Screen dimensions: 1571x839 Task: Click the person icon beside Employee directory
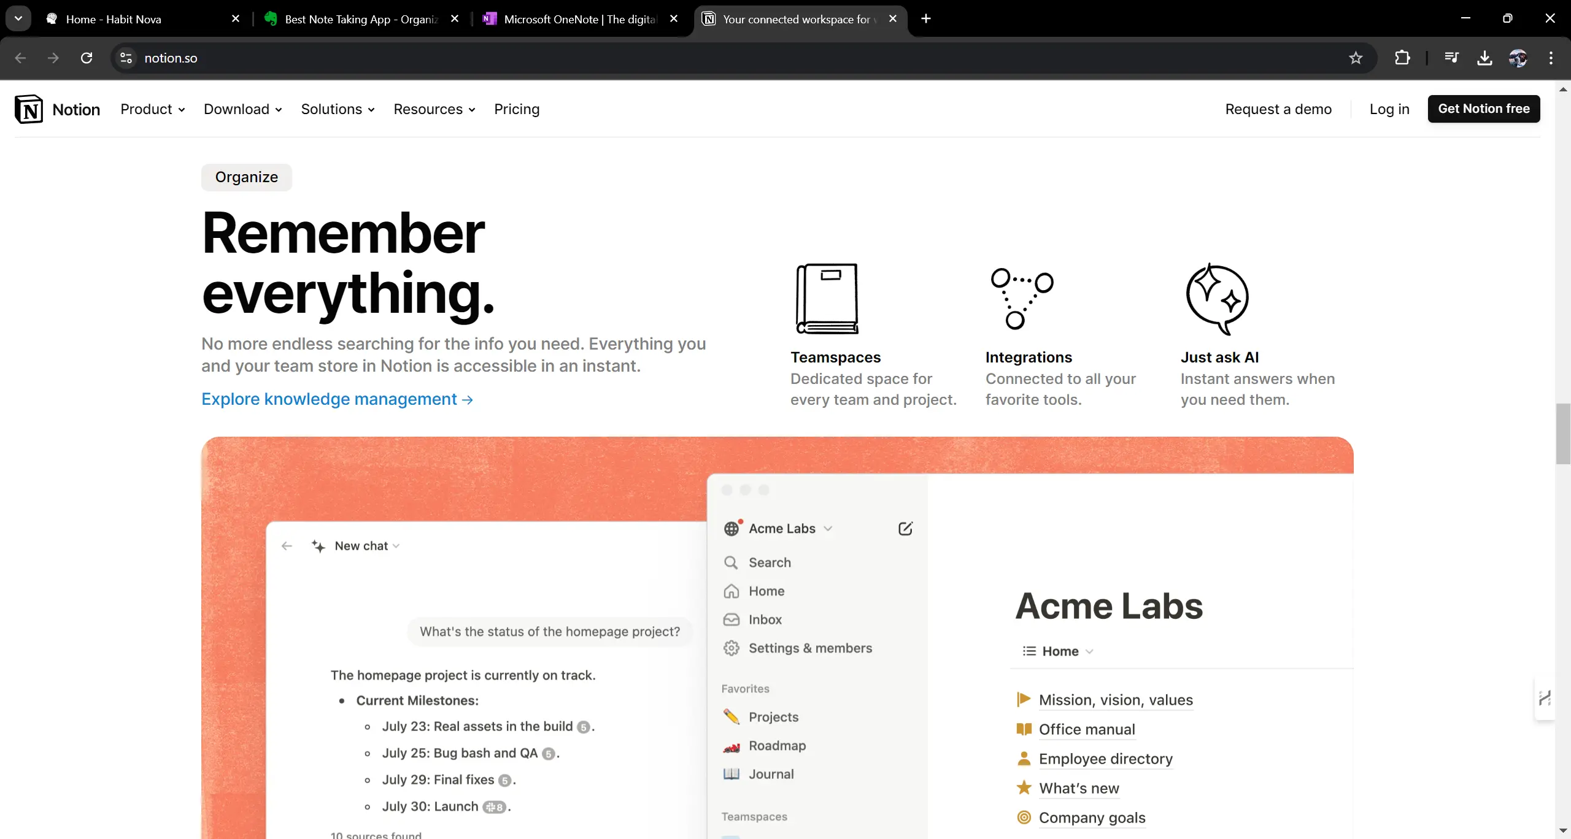1024,759
